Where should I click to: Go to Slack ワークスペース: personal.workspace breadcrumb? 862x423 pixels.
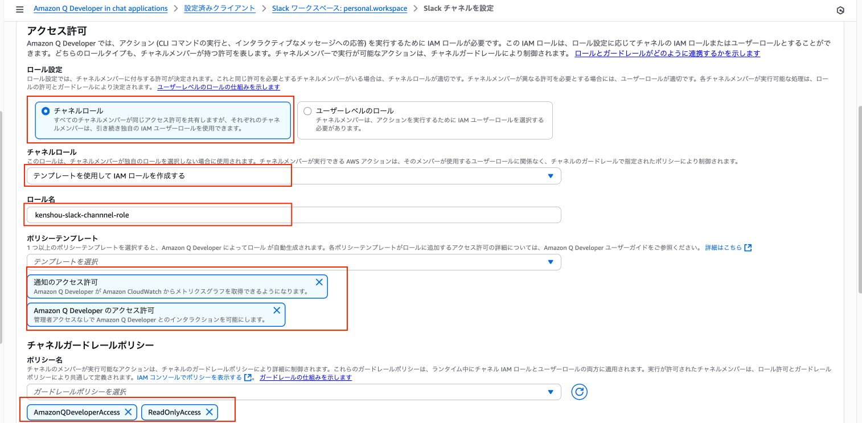(x=340, y=9)
